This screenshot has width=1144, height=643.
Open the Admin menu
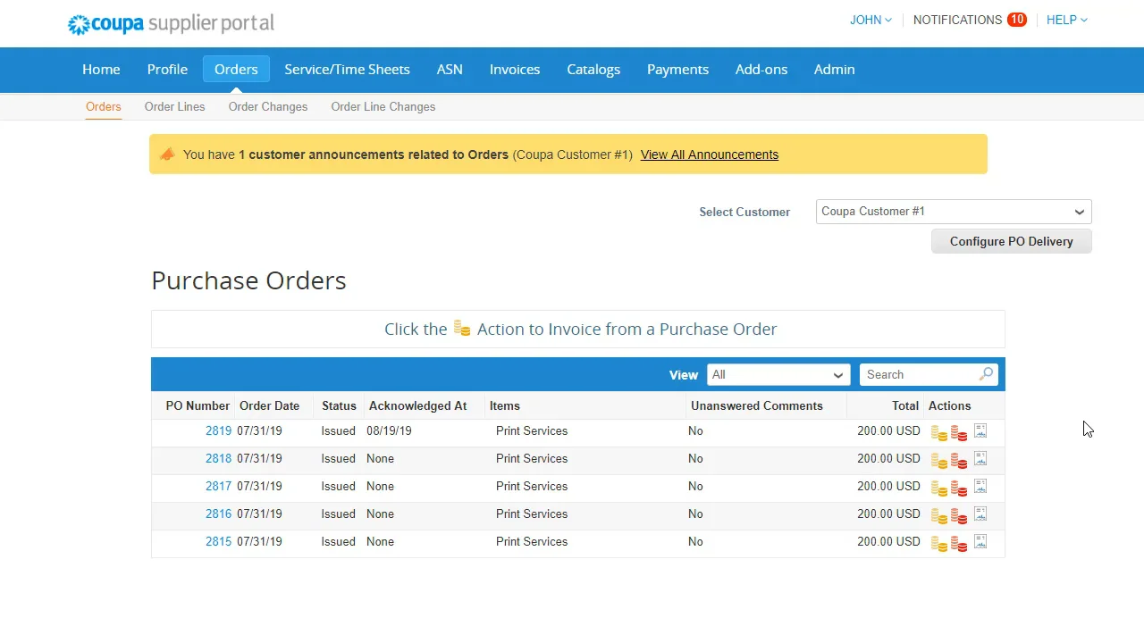834,70
